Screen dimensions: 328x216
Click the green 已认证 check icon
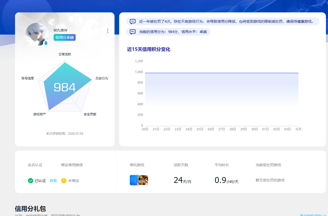(31, 181)
